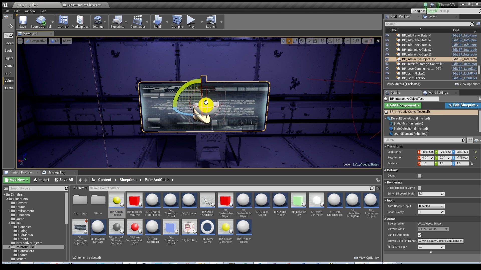The height and width of the screenshot is (270, 481).
Task: Click the Import button in Content Browser
Action: pyautogui.click(x=41, y=180)
